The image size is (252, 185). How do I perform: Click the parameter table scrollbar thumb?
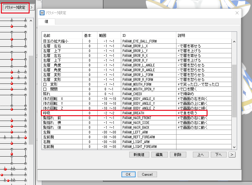(x=234, y=91)
